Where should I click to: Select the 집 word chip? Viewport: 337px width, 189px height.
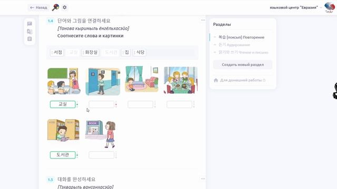[126, 52]
